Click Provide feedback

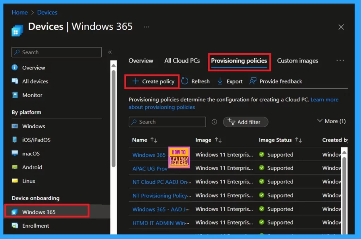click(x=276, y=81)
